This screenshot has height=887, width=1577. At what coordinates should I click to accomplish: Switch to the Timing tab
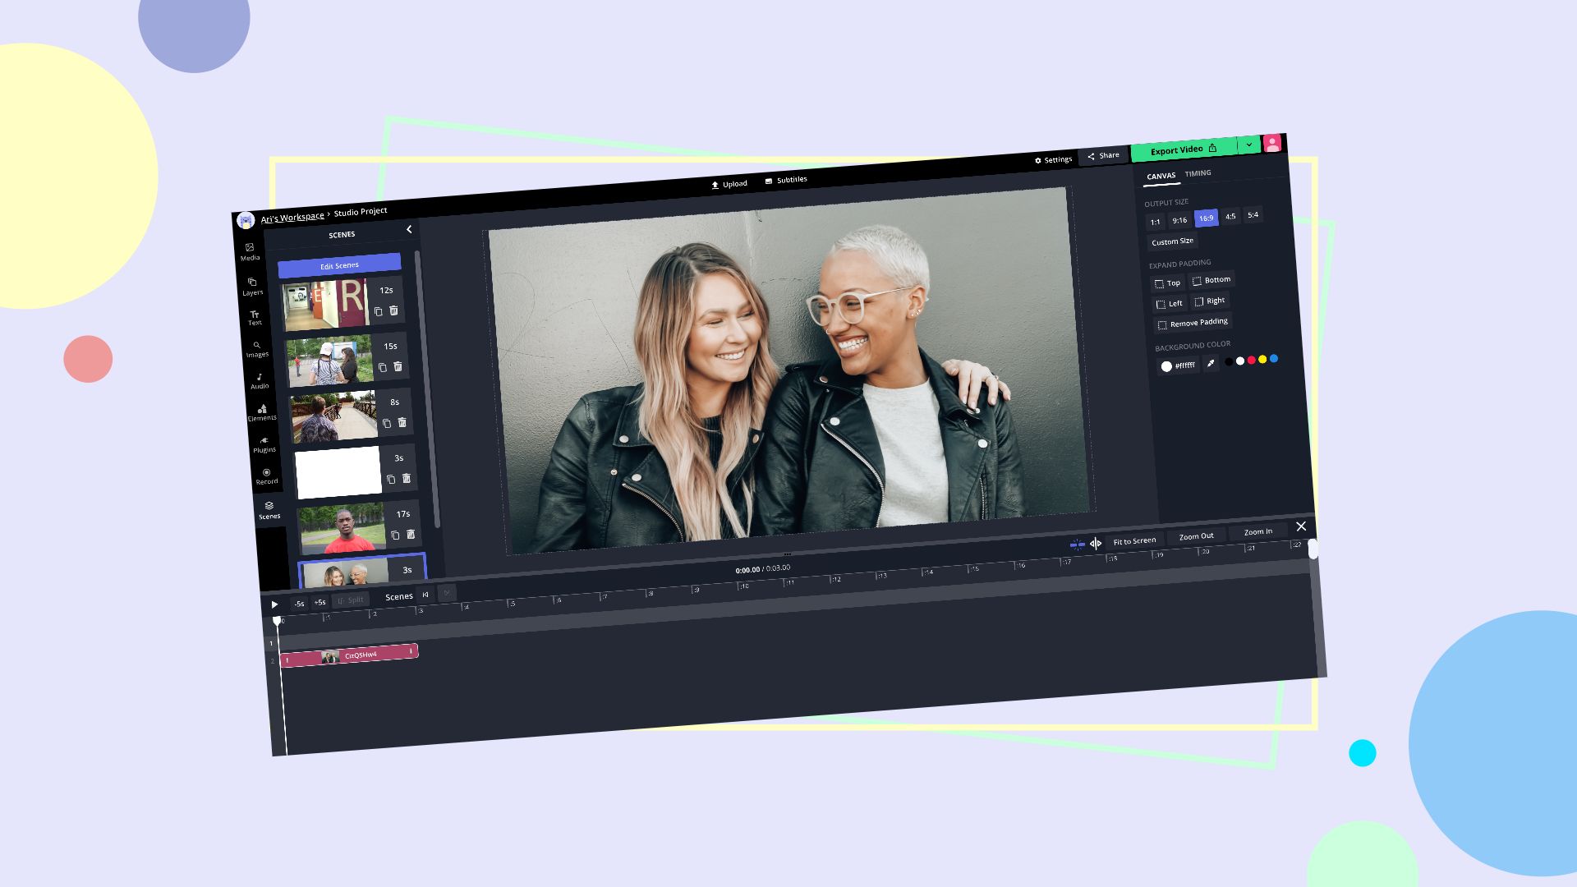pyautogui.click(x=1198, y=173)
